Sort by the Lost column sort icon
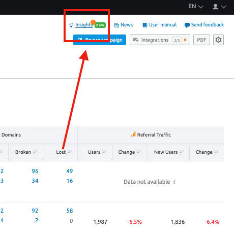The width and height of the screenshot is (234, 239). (x=70, y=152)
